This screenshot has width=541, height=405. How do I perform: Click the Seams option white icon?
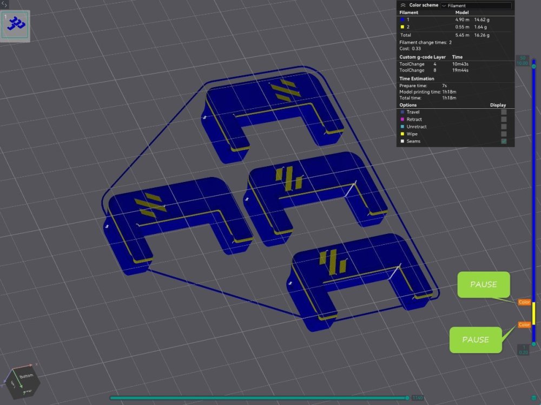tap(403, 141)
